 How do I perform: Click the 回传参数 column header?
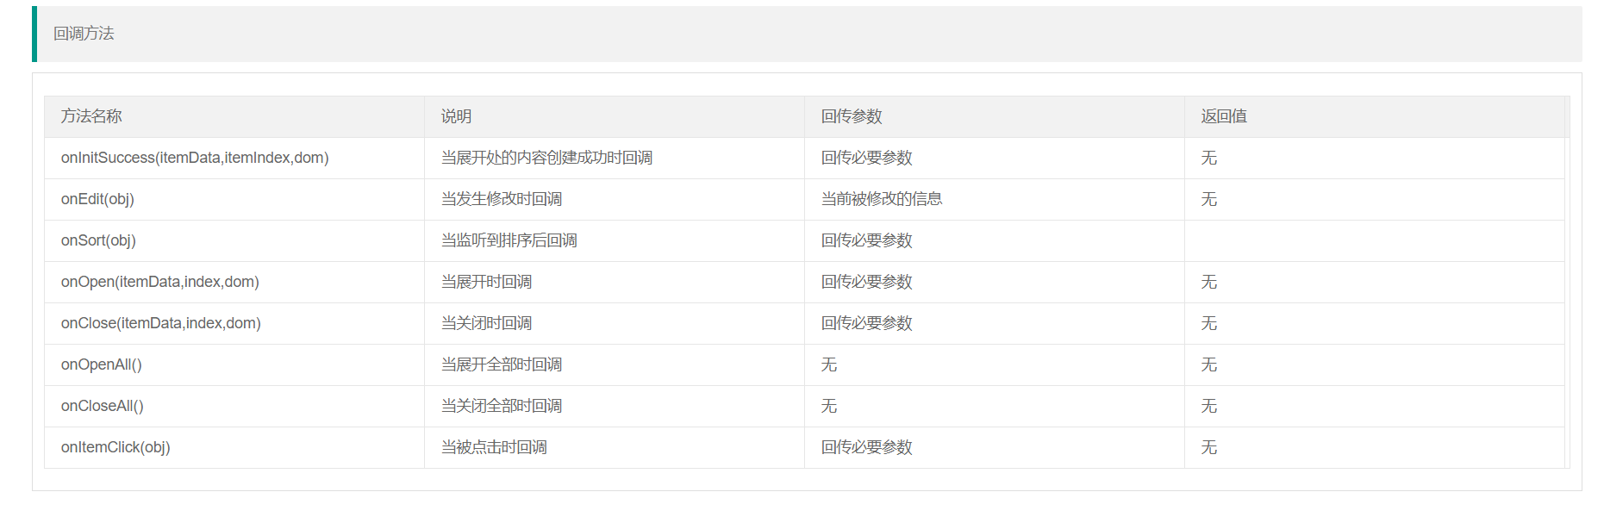click(x=852, y=116)
